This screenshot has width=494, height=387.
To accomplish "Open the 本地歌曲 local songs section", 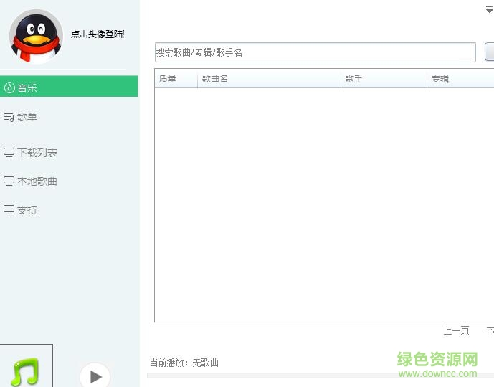I will (37, 181).
